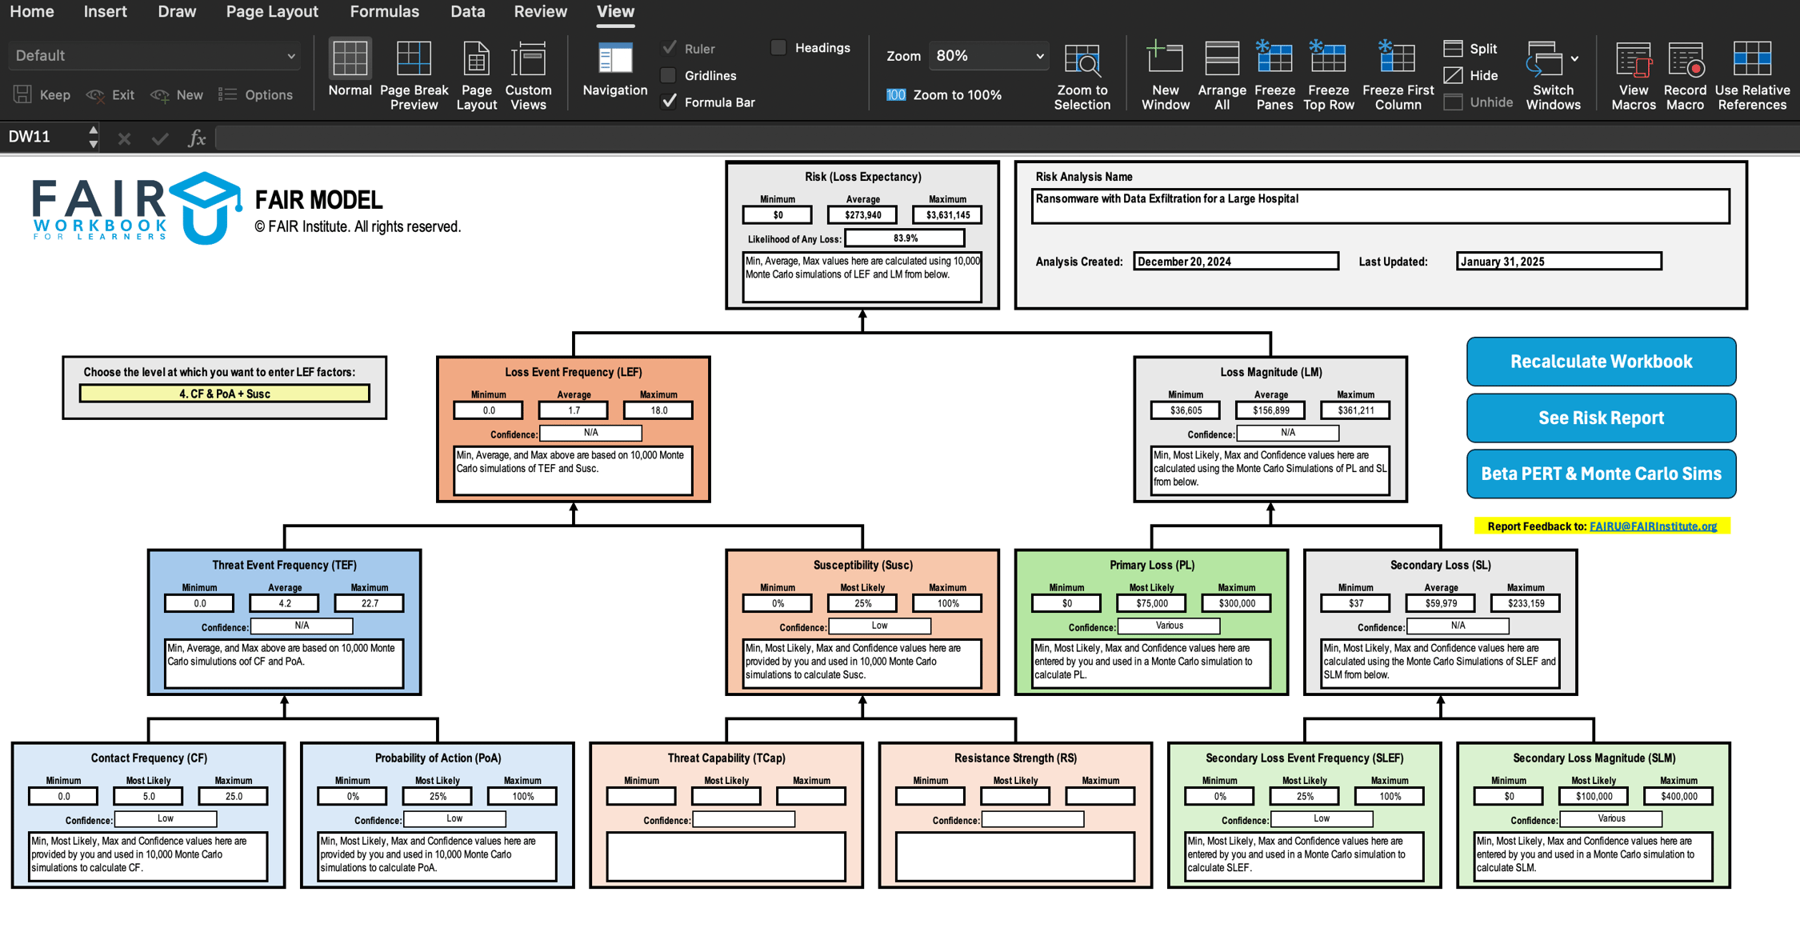Switch to the Formulas ribbon tab
Image resolution: width=1800 pixels, height=932 pixels.
[384, 12]
